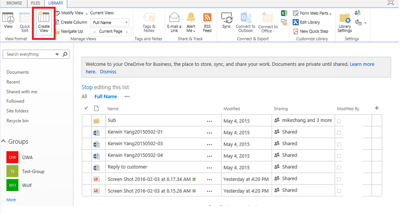Image resolution: width=402 pixels, height=214 pixels.
Task: Click the RSS Feed icon
Action: (207, 22)
